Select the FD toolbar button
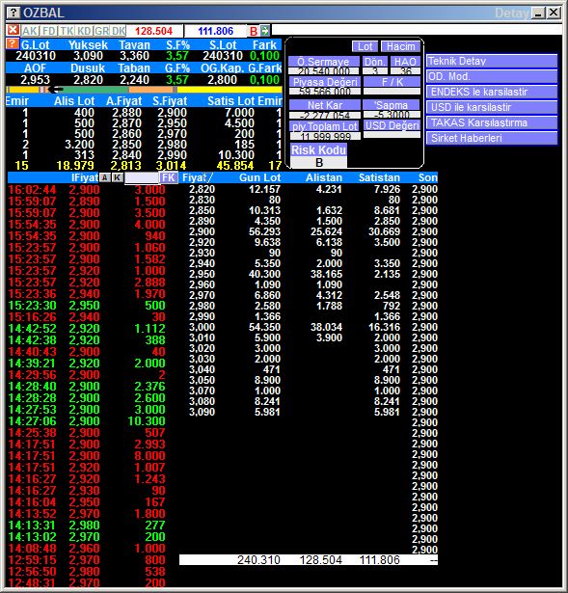This screenshot has width=568, height=593. click(x=49, y=31)
